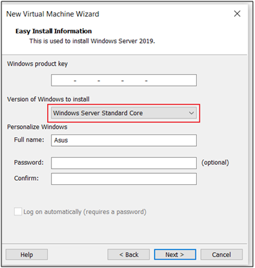Proceed with the Next button
255x268 pixels.
[175, 255]
